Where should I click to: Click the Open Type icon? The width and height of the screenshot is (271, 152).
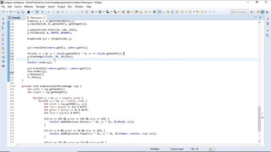(136, 12)
